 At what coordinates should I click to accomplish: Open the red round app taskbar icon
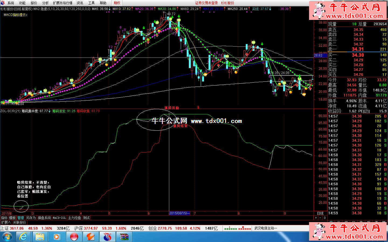[x=74, y=237]
